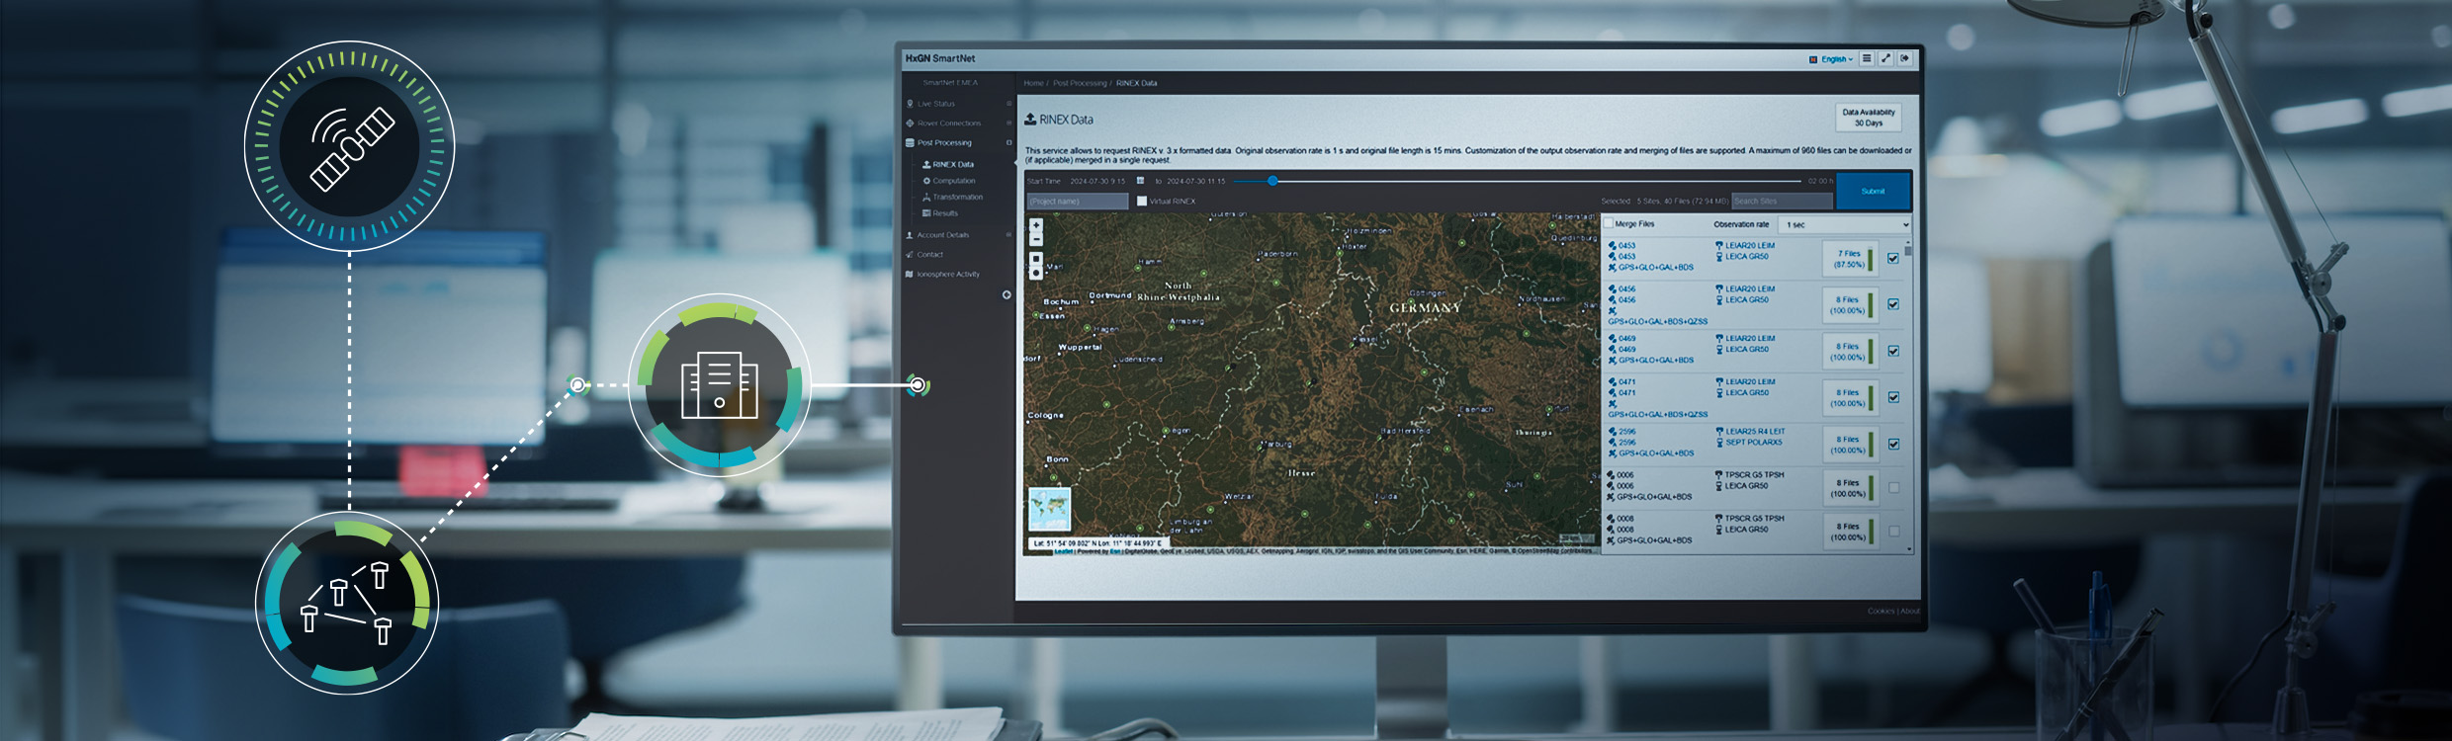Viewport: 2452px width, 741px height.
Task: Click the Ionosphere Activity map icon
Action: click(x=910, y=275)
